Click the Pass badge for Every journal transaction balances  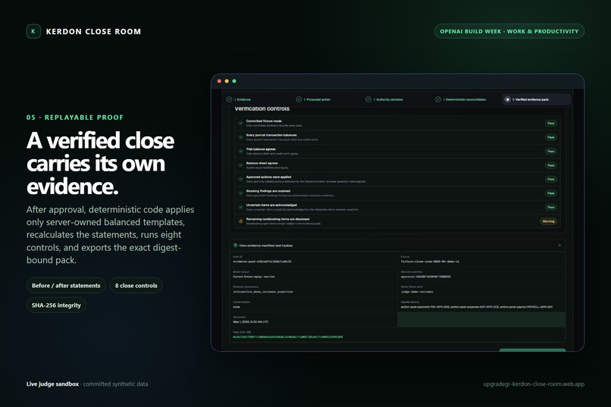pos(550,137)
